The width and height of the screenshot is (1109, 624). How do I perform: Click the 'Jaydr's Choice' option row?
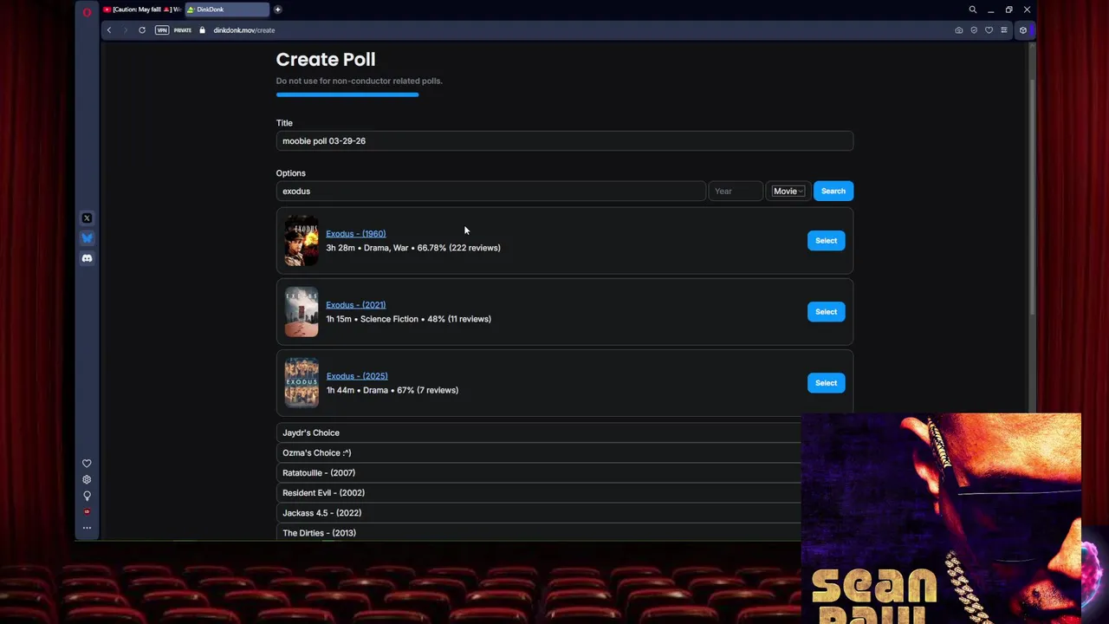539,433
